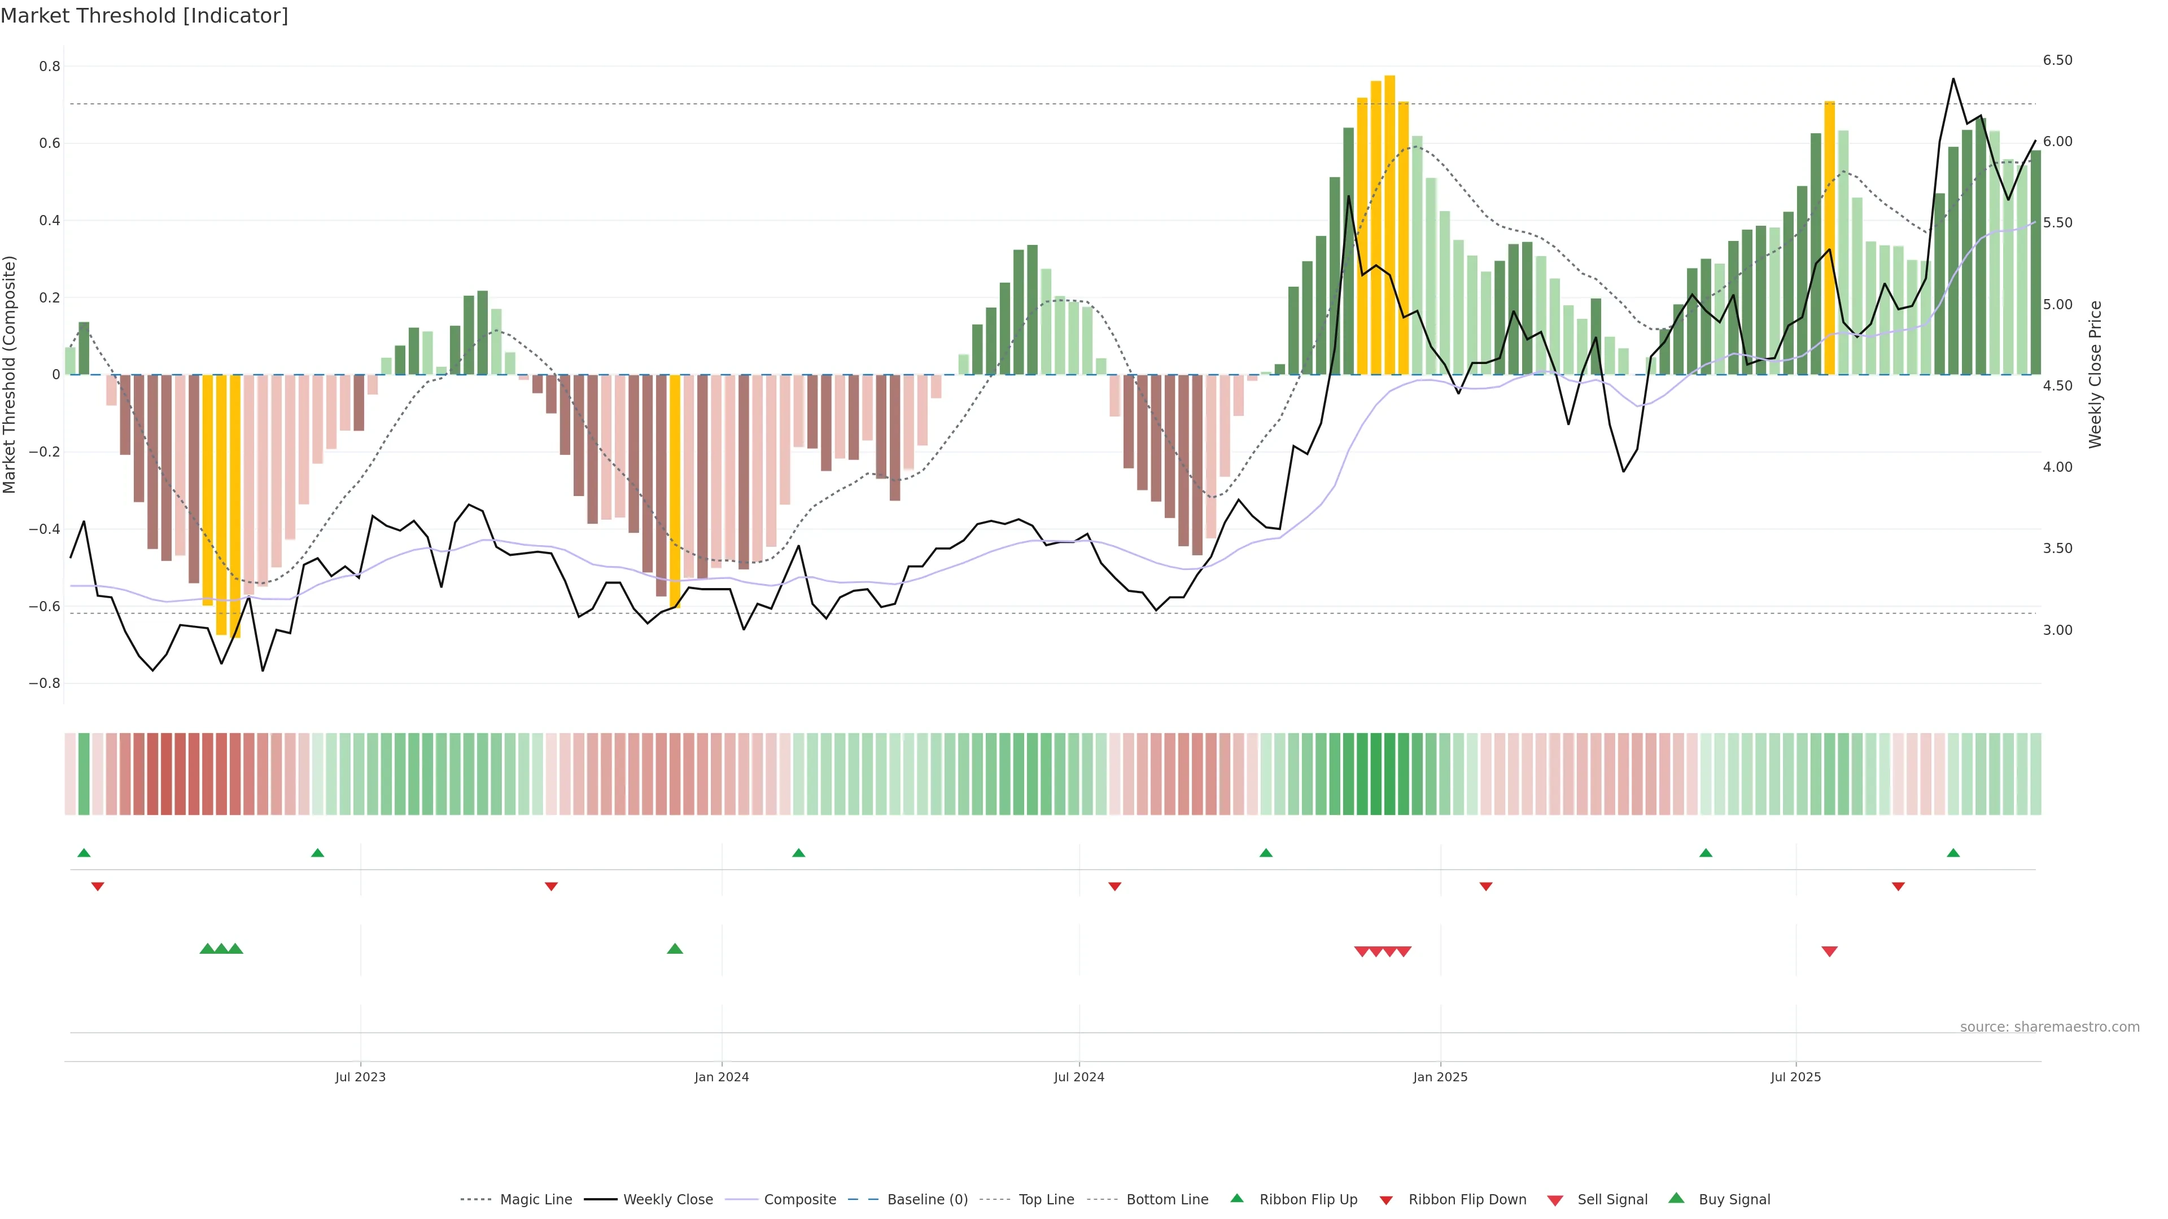The height and width of the screenshot is (1219, 2168).
Task: Click Ribbon Flip Up legend triangle icon
Action: 1236,1198
